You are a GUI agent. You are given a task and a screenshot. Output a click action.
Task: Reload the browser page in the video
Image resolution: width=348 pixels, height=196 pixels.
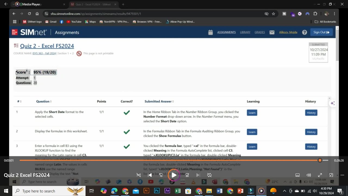pos(29,14)
